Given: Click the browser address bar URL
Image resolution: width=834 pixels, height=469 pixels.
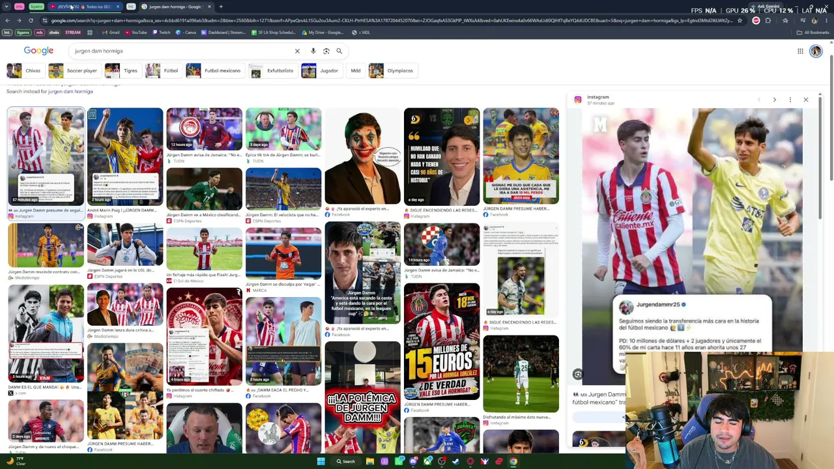Looking at the screenshot, I should click(391, 20).
